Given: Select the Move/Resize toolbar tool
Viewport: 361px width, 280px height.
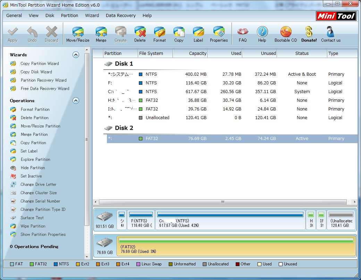Looking at the screenshot, I should [78, 35].
